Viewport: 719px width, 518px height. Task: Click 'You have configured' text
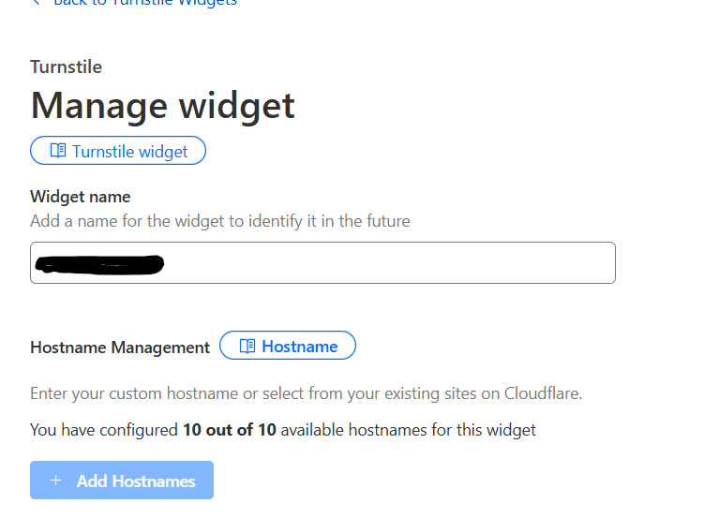coord(104,430)
